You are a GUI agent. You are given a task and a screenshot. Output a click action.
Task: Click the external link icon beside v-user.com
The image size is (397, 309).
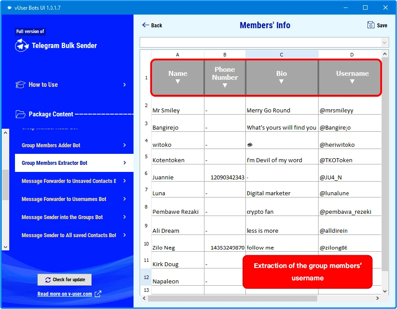98,294
